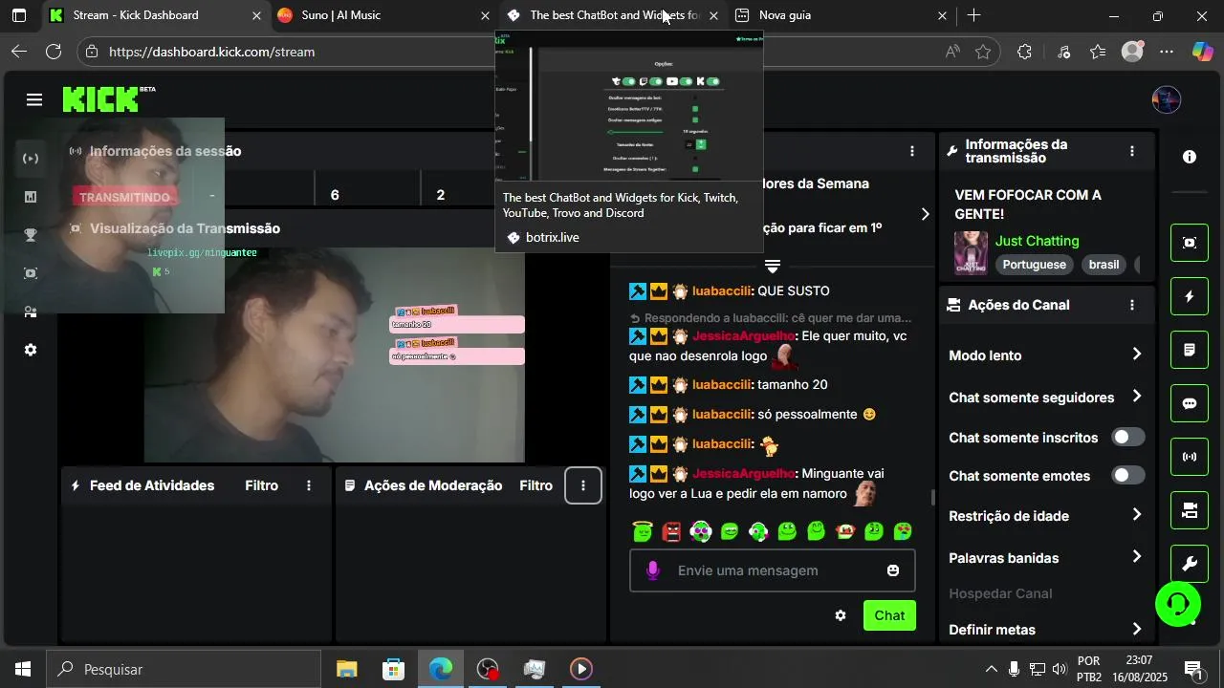Open Edge Copilot icon
The image size is (1224, 688).
(1202, 52)
